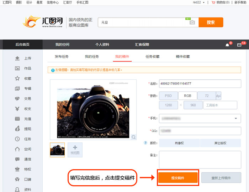The image size is (249, 192).
Task: Click the crown privilege icon in sidebar
Action: point(17,169)
